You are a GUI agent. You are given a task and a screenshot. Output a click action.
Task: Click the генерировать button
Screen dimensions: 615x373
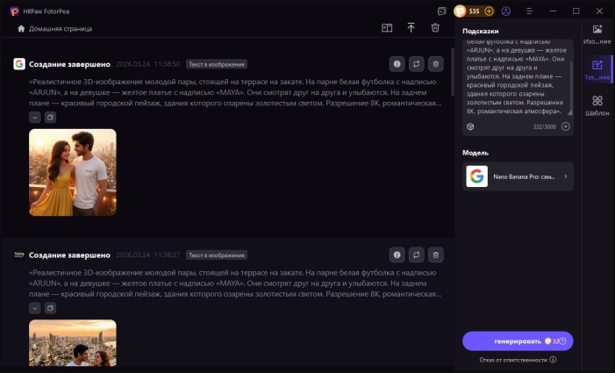tap(518, 341)
